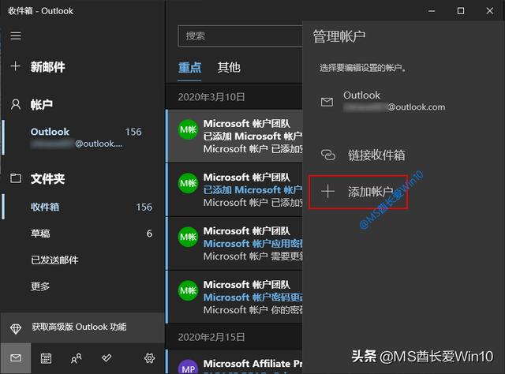Open the 已发送邮件 sent items folder
The height and width of the screenshot is (374, 505).
point(84,260)
